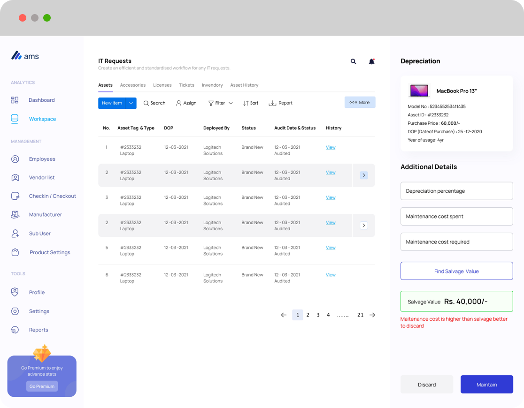
Task: Expand the New Item dropdown arrow
Action: pyautogui.click(x=131, y=103)
